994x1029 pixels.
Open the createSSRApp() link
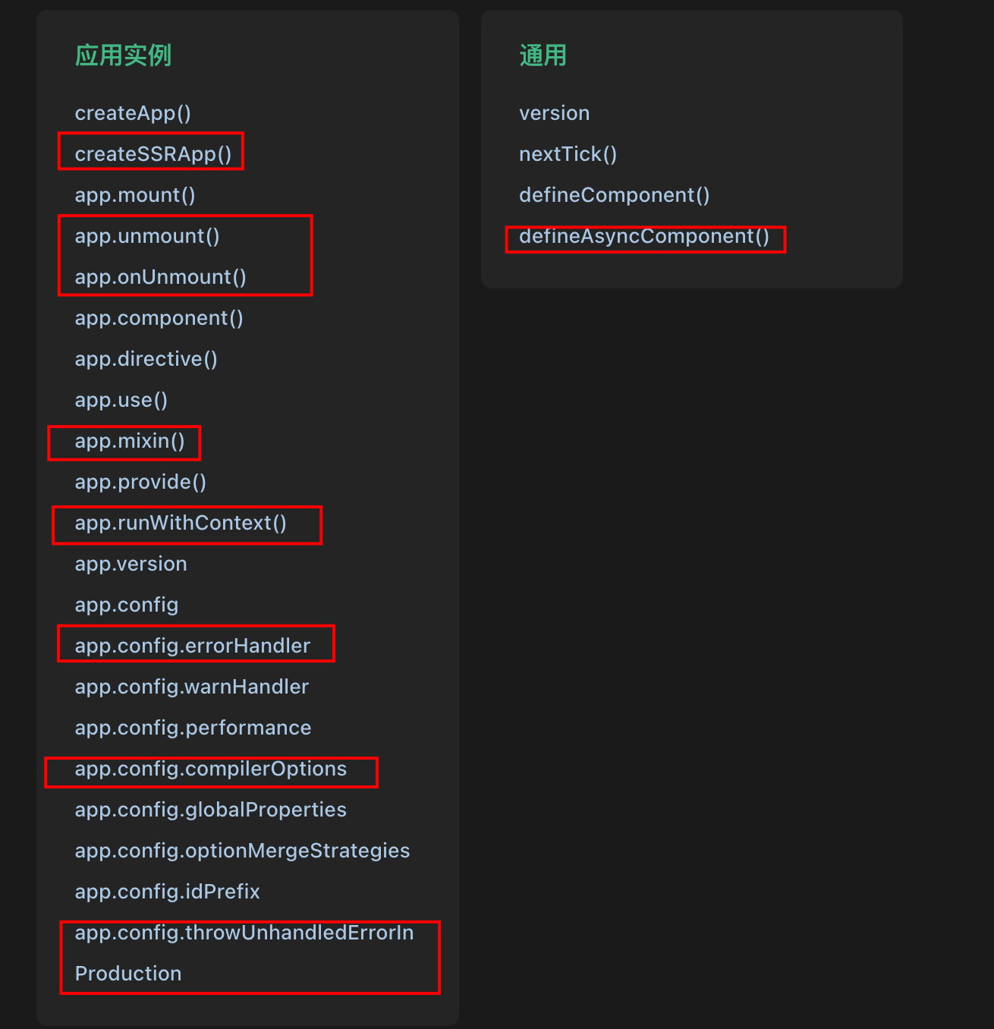coord(153,154)
